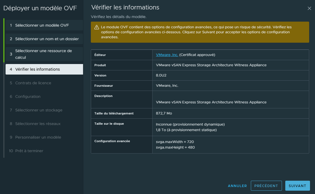Screen dimensions: 315x194
Task: Click the warning triangle icon in banner
Action: (97, 27)
